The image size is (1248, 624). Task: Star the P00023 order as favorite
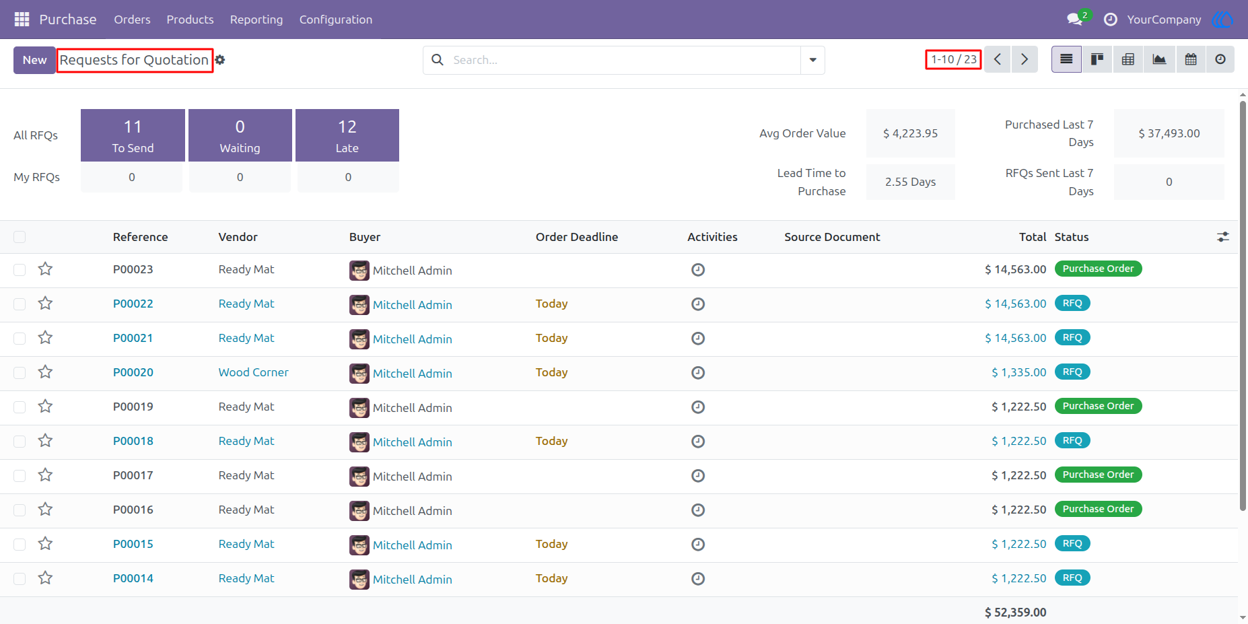[45, 269]
